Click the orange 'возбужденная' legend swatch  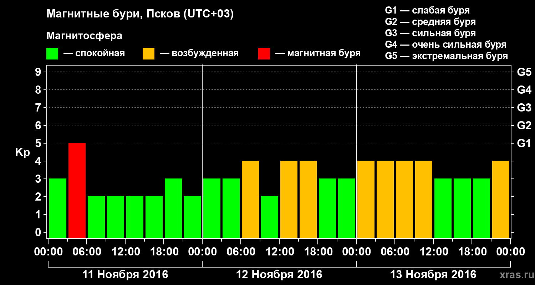(x=149, y=54)
